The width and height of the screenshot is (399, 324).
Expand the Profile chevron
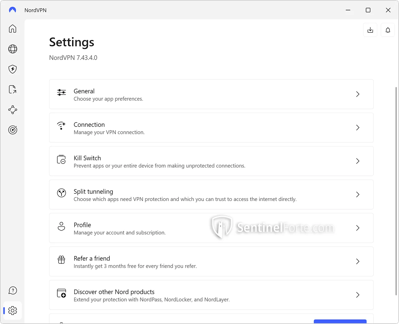pyautogui.click(x=358, y=228)
